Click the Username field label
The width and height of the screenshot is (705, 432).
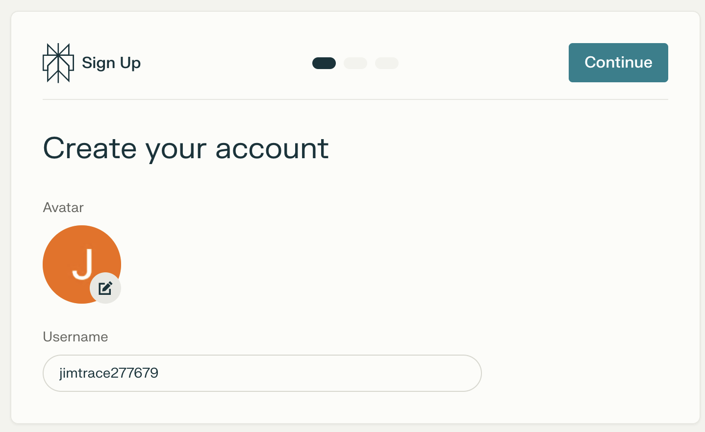[x=76, y=337]
